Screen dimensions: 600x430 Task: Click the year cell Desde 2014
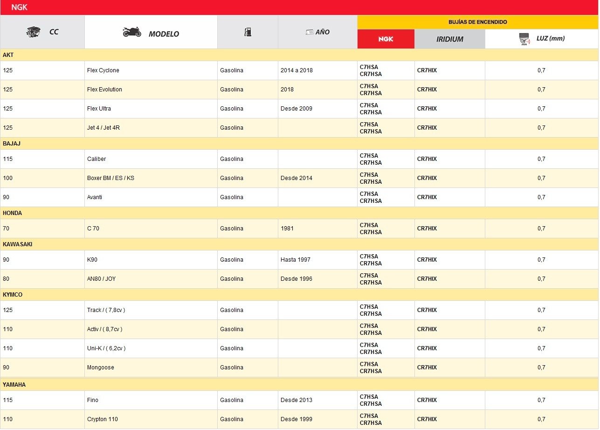(x=318, y=178)
